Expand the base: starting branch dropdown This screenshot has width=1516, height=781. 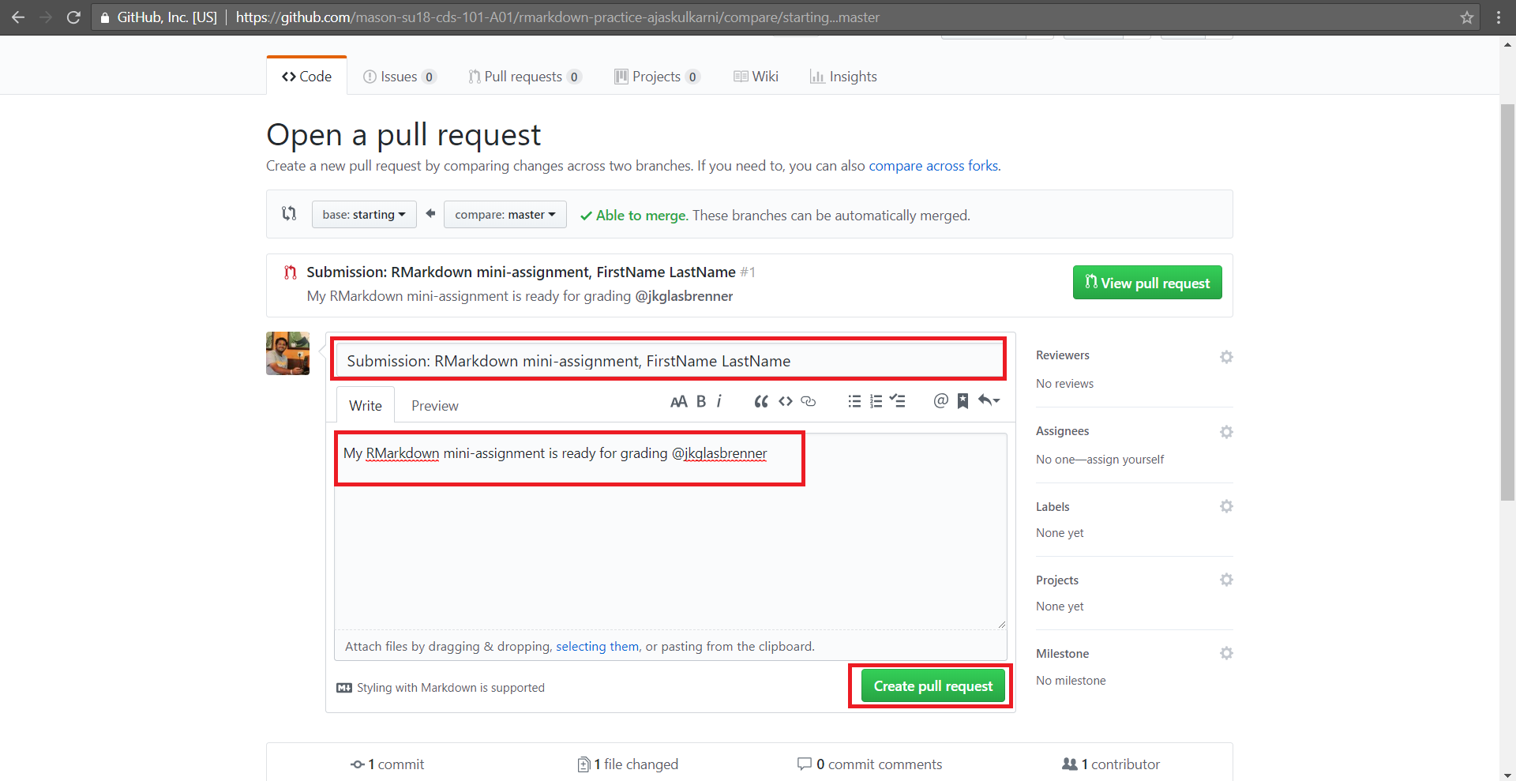pos(364,215)
